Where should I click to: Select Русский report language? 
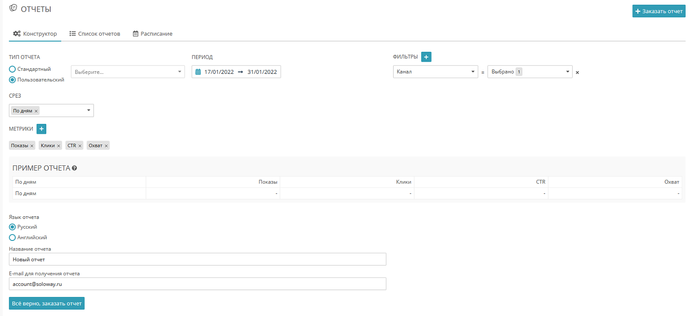click(12, 227)
